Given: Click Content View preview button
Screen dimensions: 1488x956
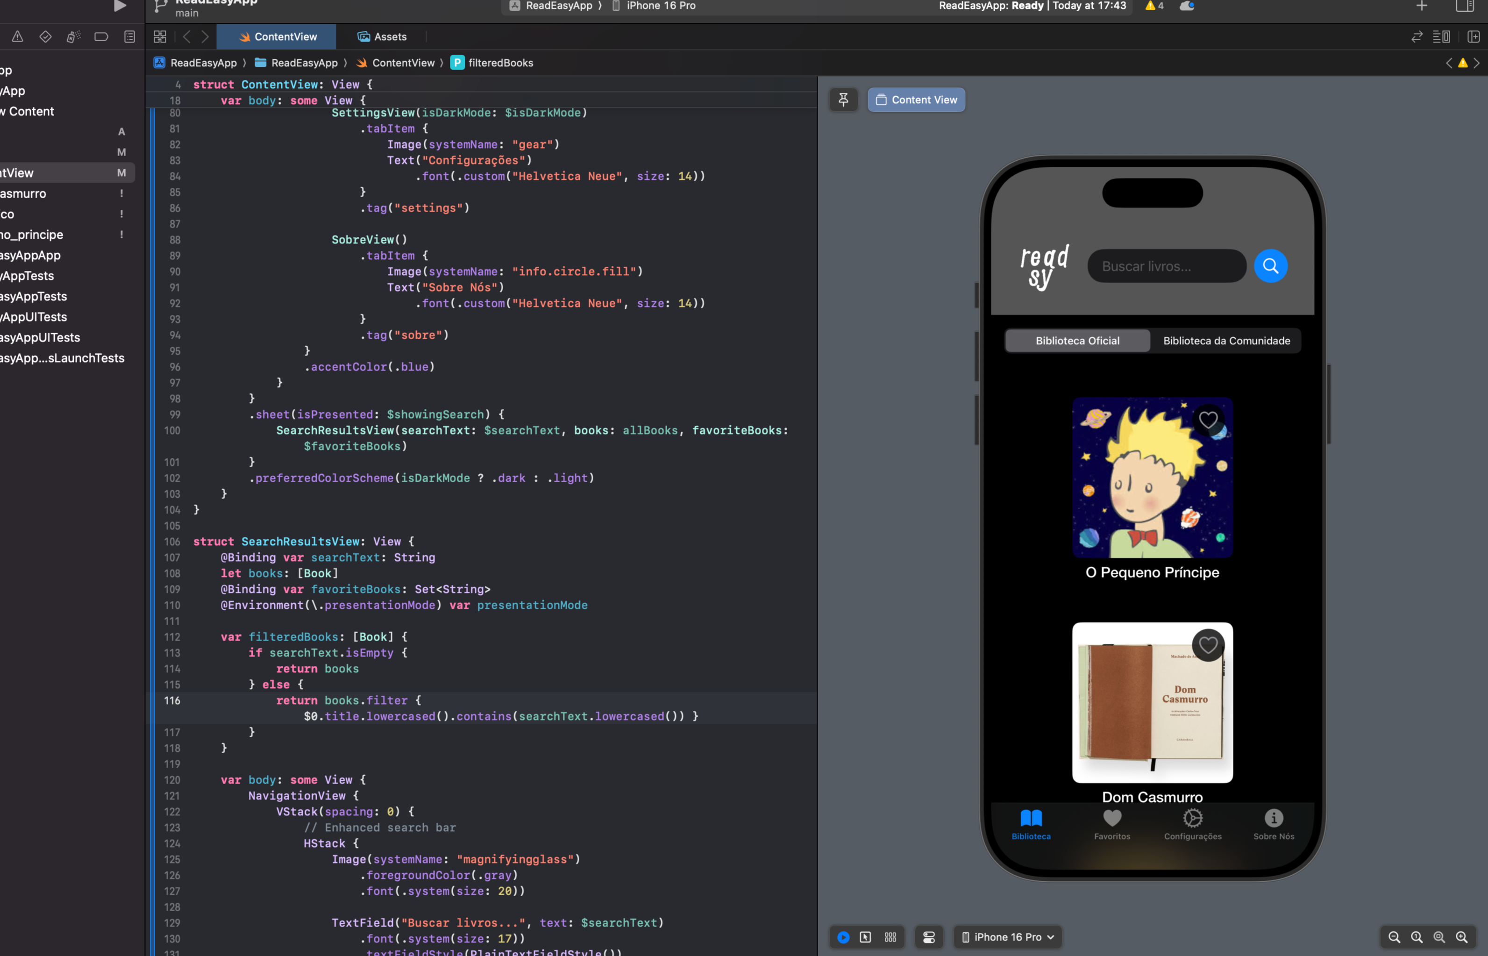Looking at the screenshot, I should point(914,99).
